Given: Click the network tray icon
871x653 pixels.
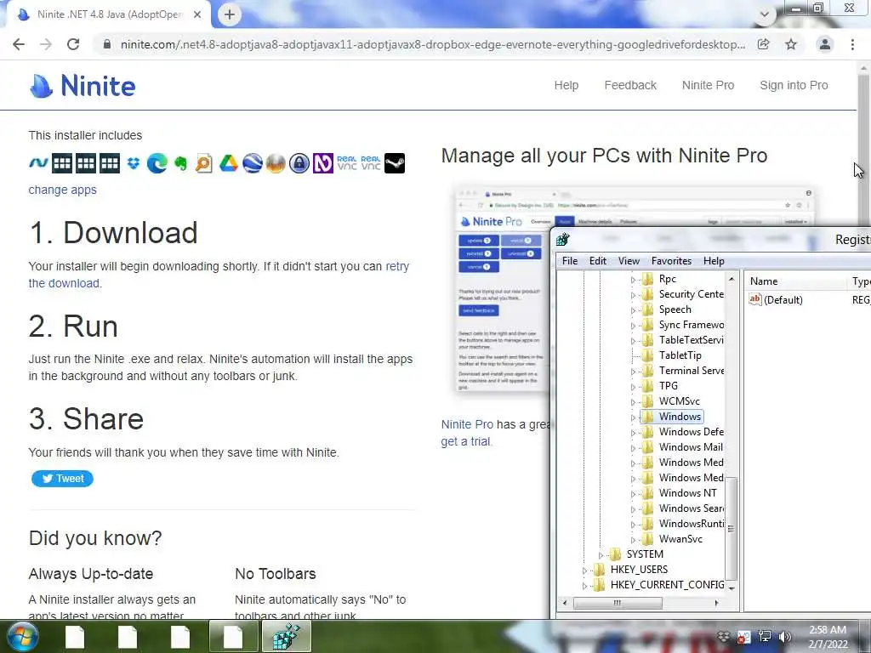Looking at the screenshot, I should pyautogui.click(x=765, y=636).
